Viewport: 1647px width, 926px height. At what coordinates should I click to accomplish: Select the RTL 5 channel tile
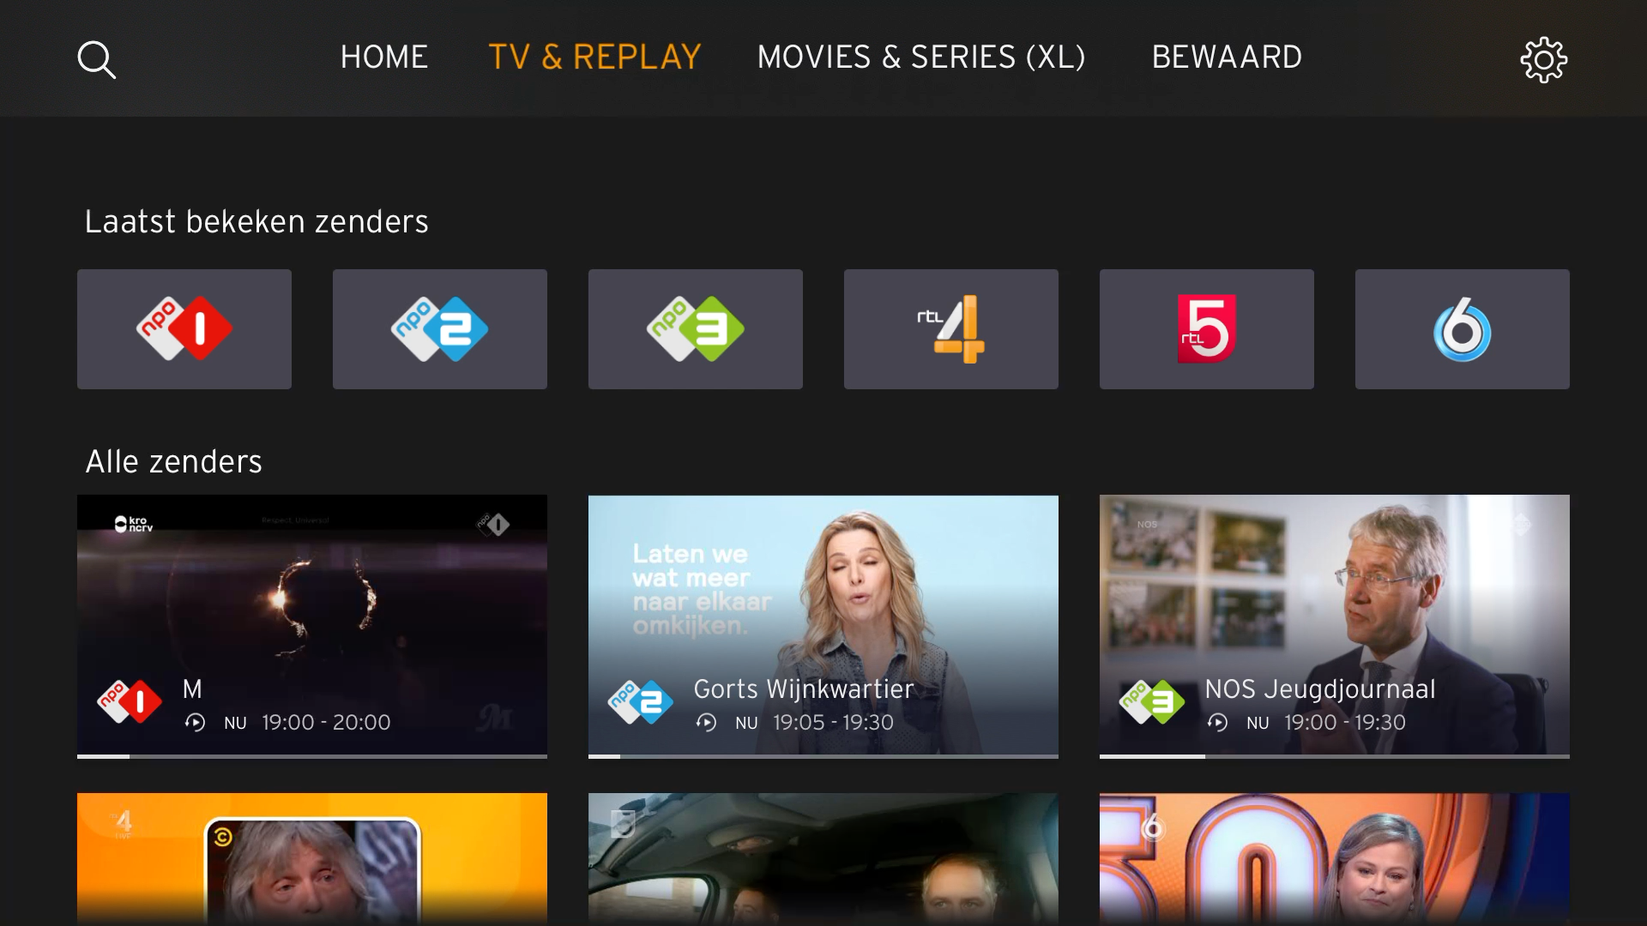coord(1207,329)
